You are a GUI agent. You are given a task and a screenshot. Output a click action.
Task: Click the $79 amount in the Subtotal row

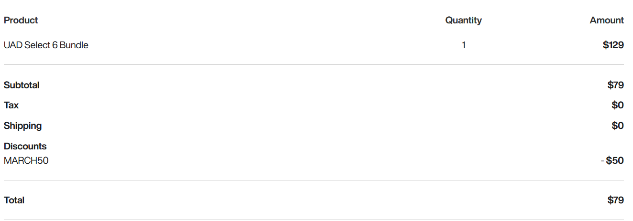click(615, 85)
